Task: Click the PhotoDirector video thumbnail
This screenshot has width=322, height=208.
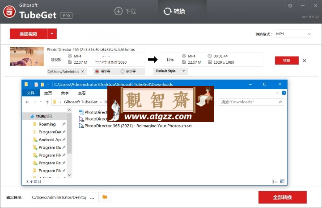Action: coord(27,56)
